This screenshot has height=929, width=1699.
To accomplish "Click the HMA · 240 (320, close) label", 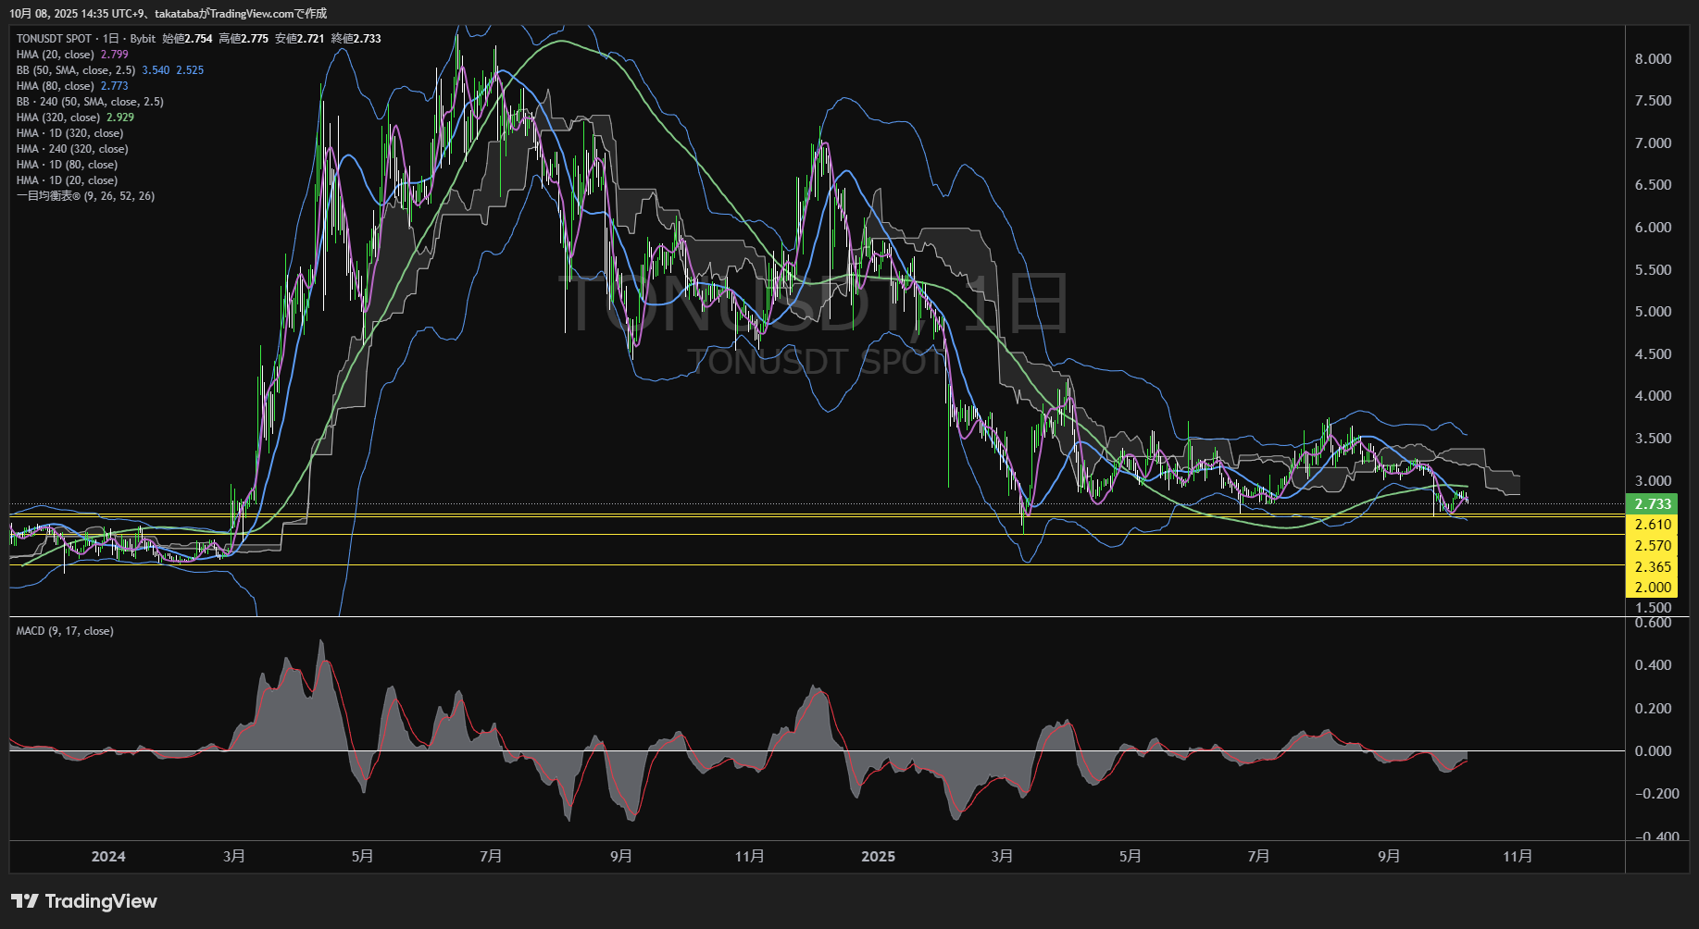I will (72, 149).
